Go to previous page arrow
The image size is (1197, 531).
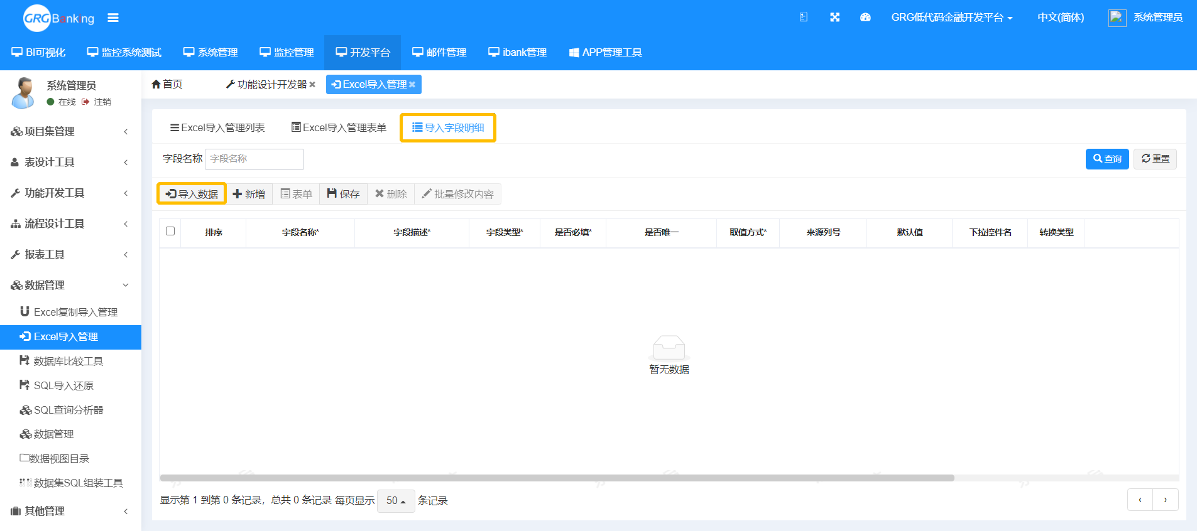1140,500
